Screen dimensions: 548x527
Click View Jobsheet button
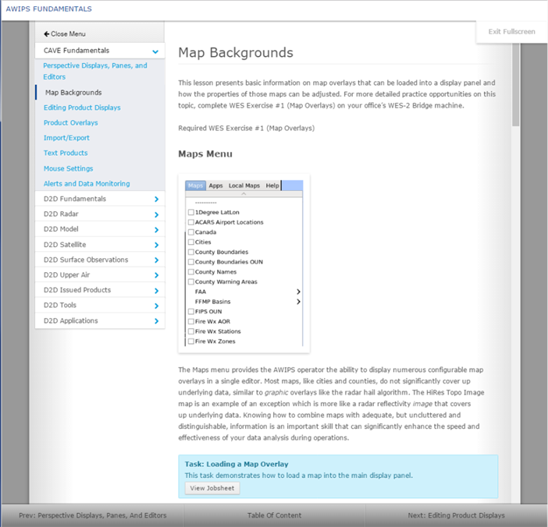[212, 488]
